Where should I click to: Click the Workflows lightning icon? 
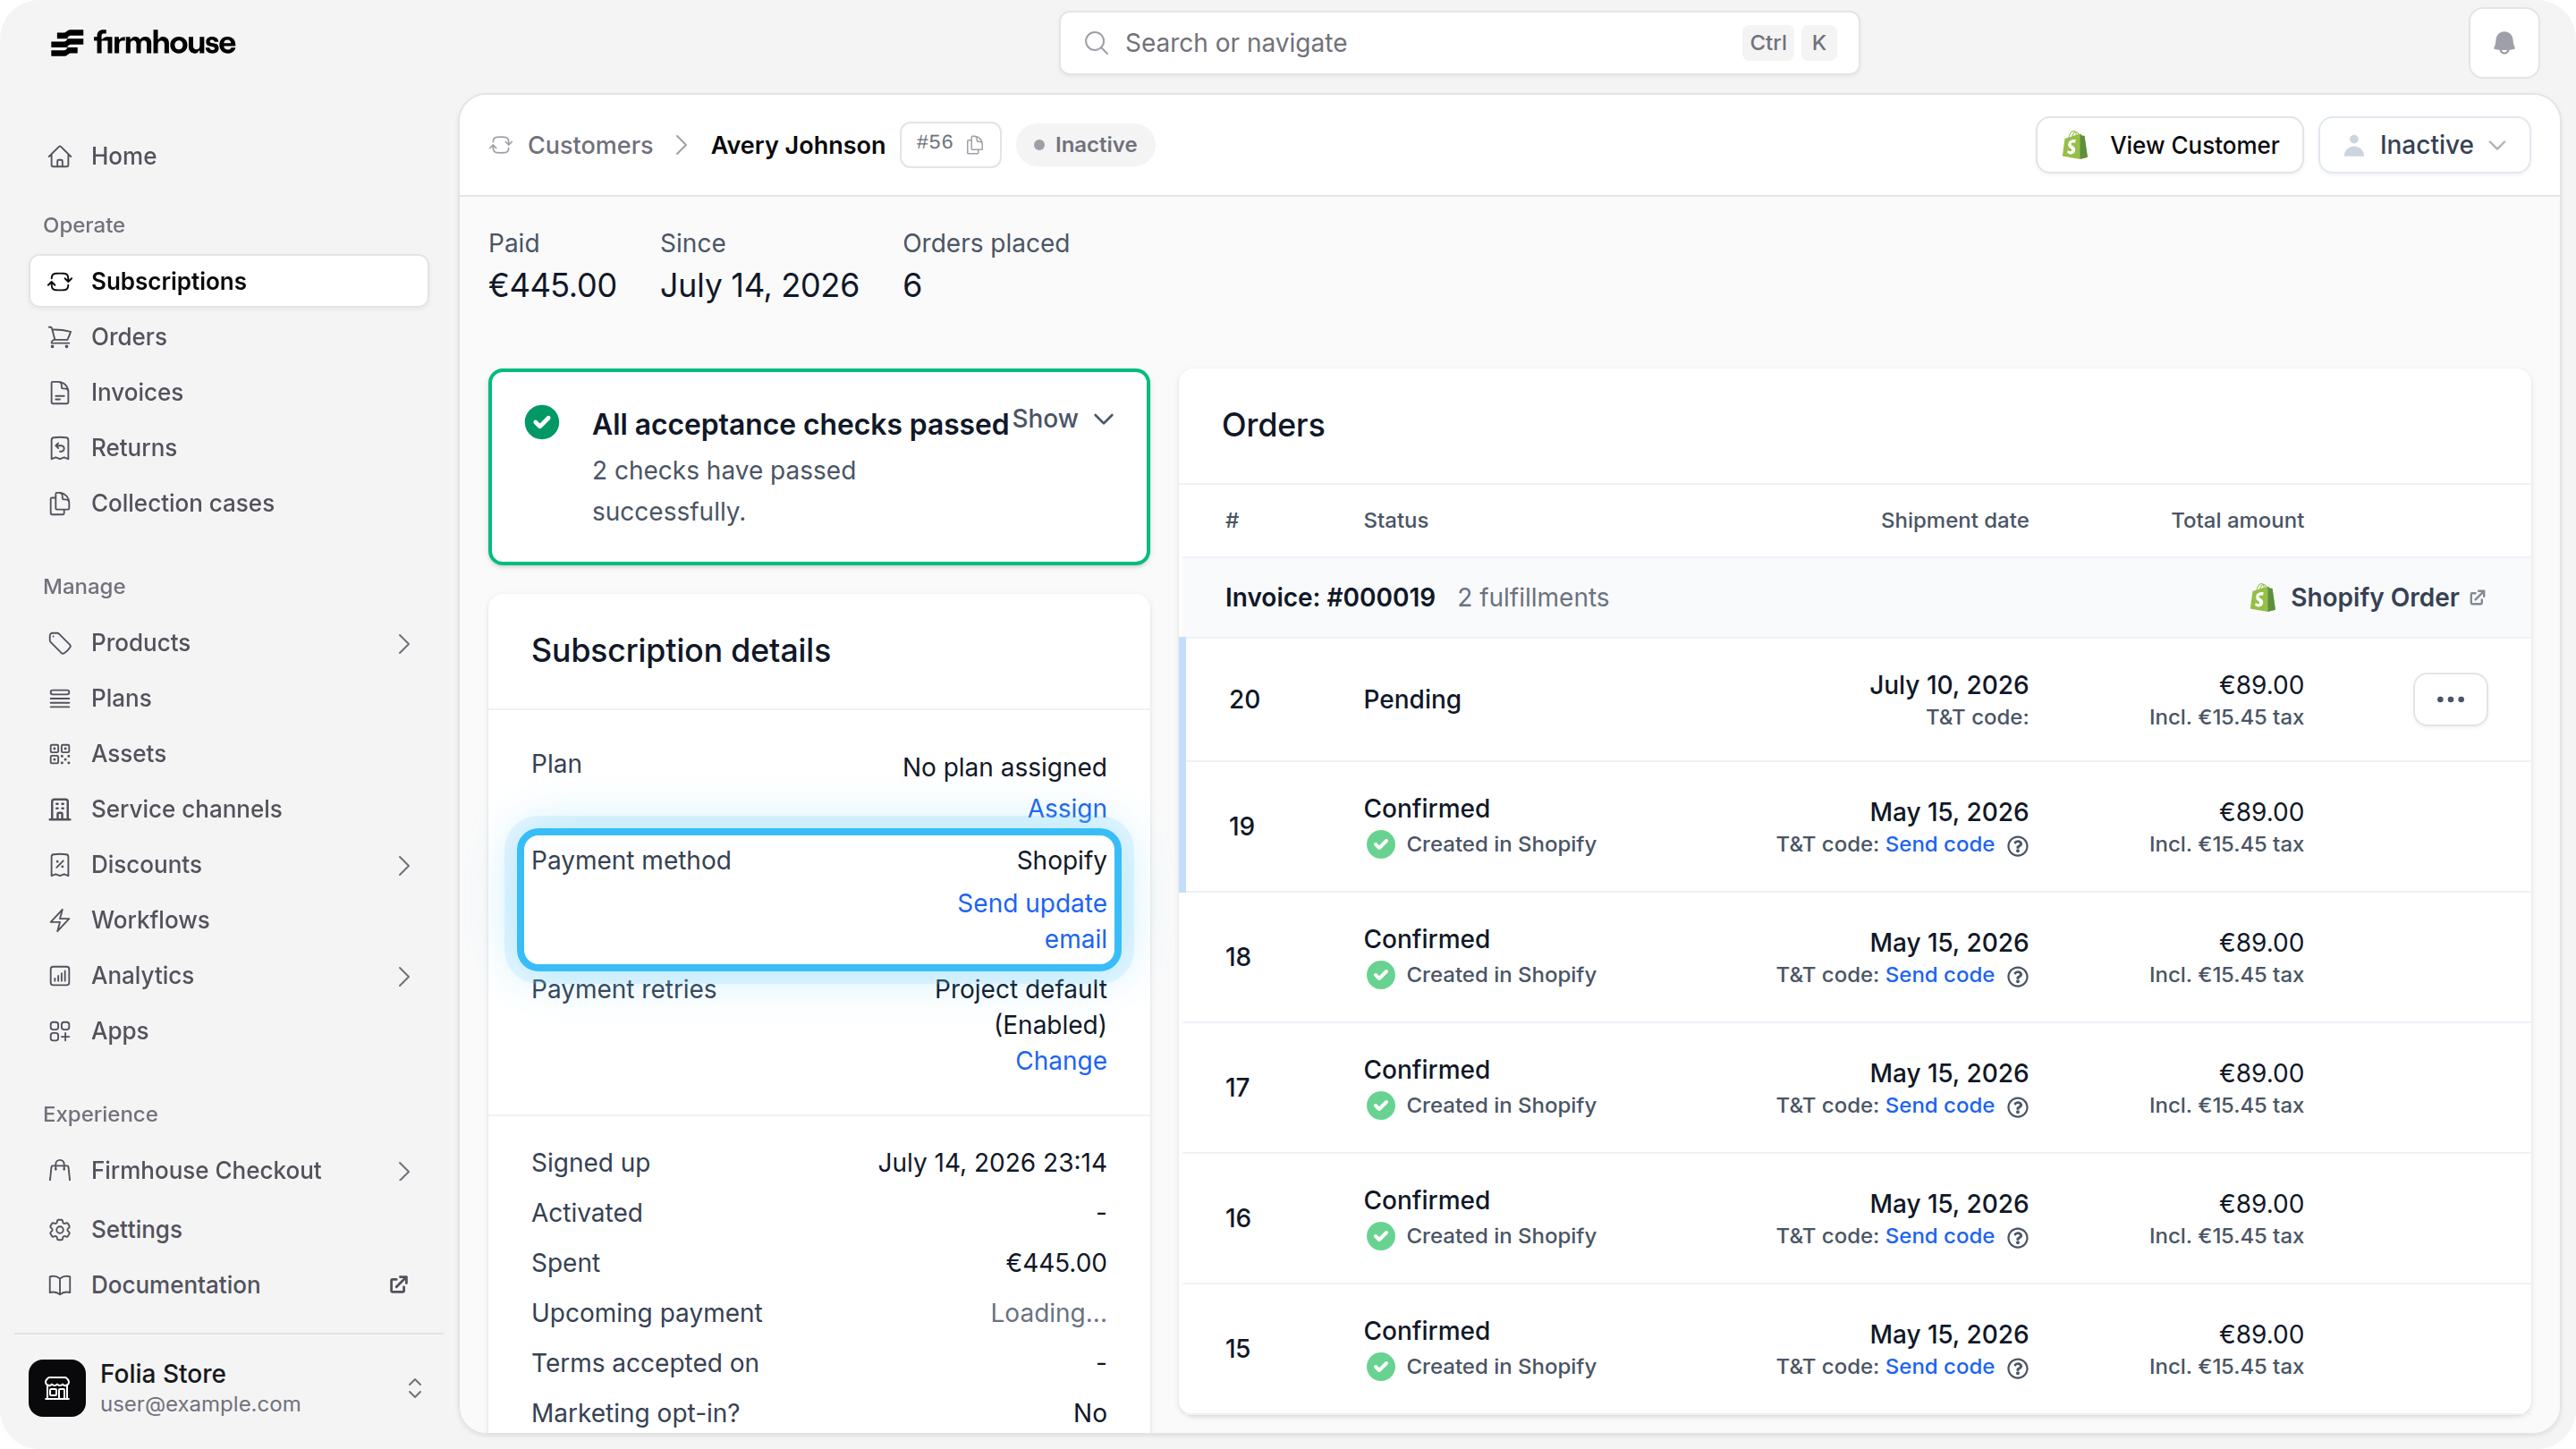tap(60, 920)
